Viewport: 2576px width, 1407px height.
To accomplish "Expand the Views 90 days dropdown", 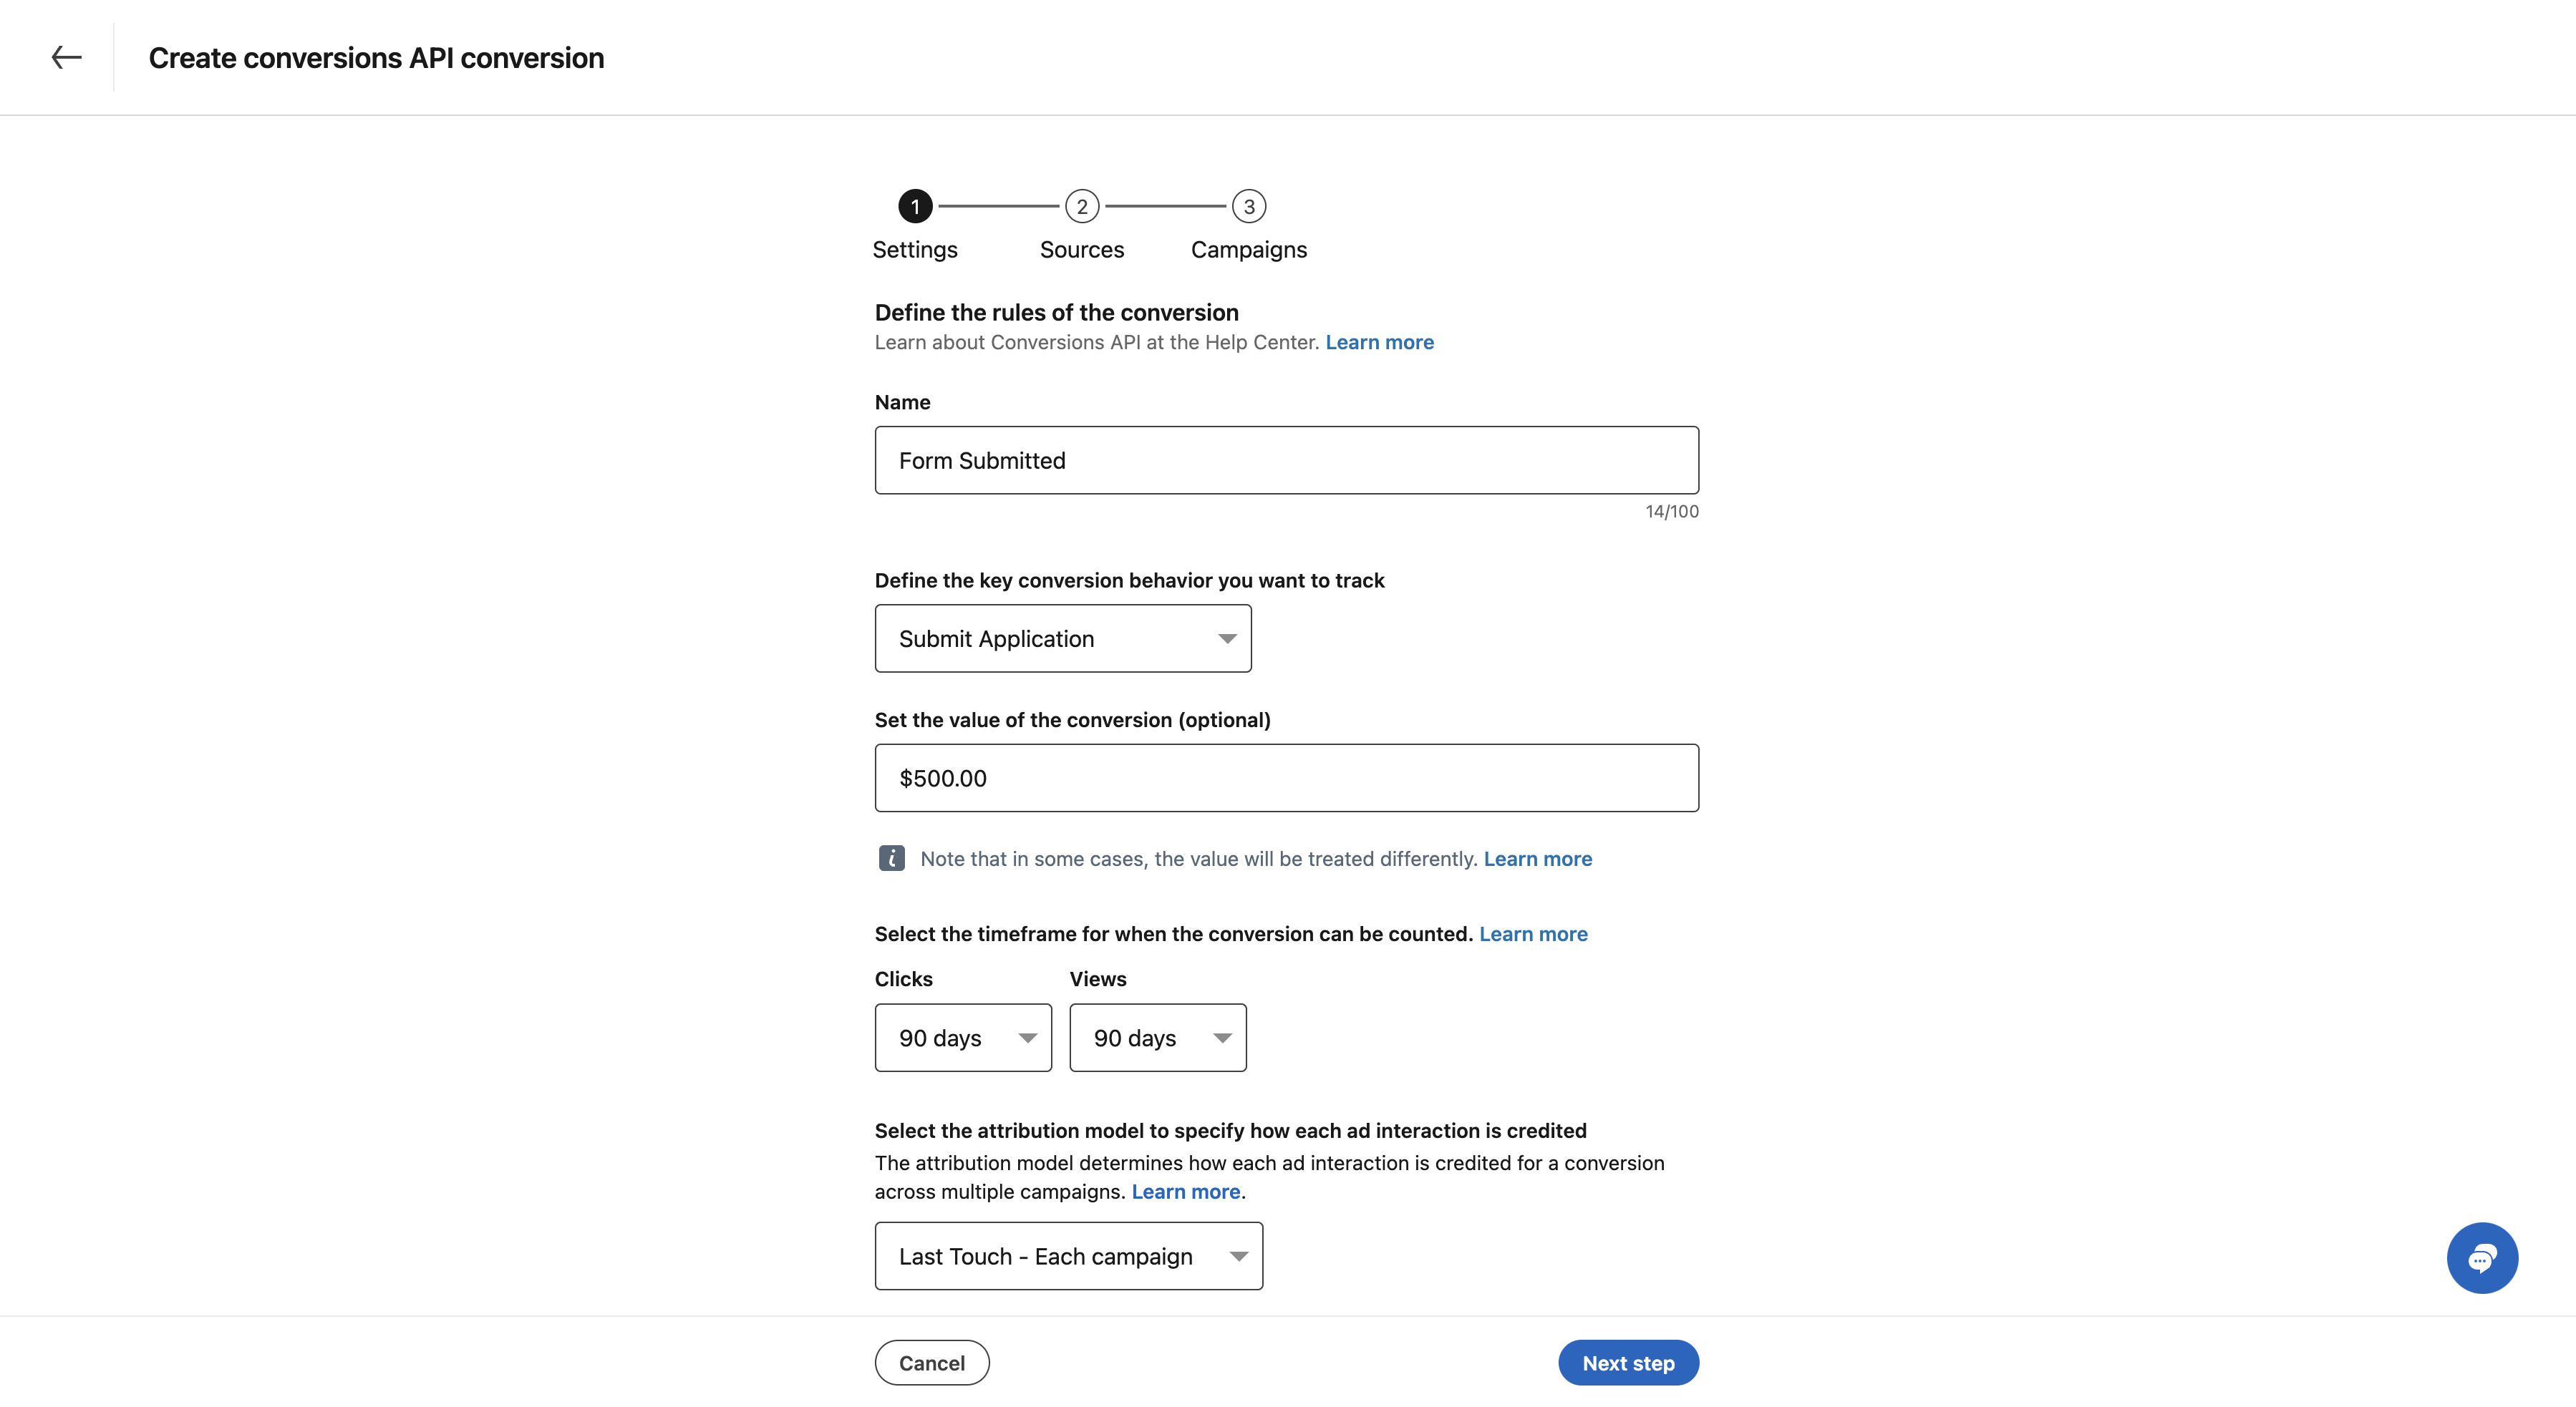I will click(x=1157, y=1038).
